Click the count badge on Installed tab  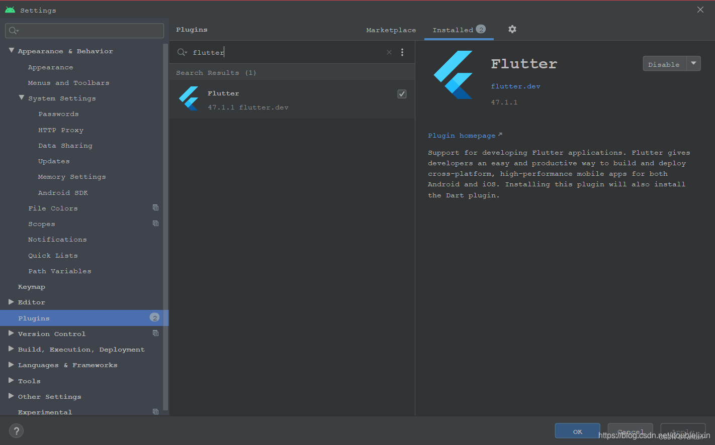pyautogui.click(x=481, y=29)
